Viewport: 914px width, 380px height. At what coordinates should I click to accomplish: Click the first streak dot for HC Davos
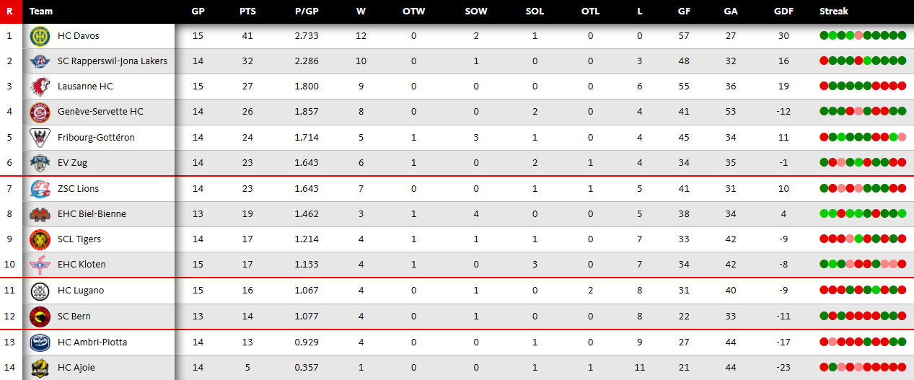pyautogui.click(x=824, y=36)
